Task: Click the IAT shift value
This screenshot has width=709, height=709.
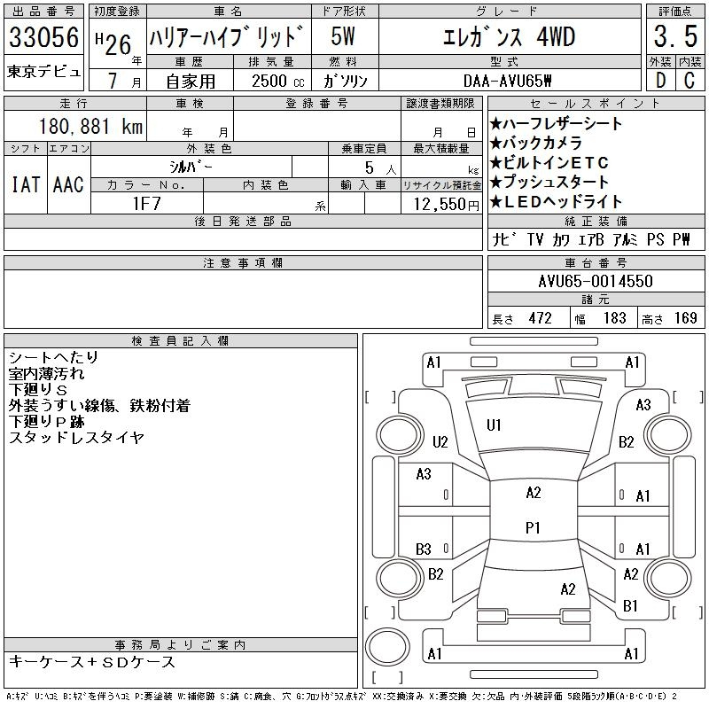Action: [x=26, y=185]
